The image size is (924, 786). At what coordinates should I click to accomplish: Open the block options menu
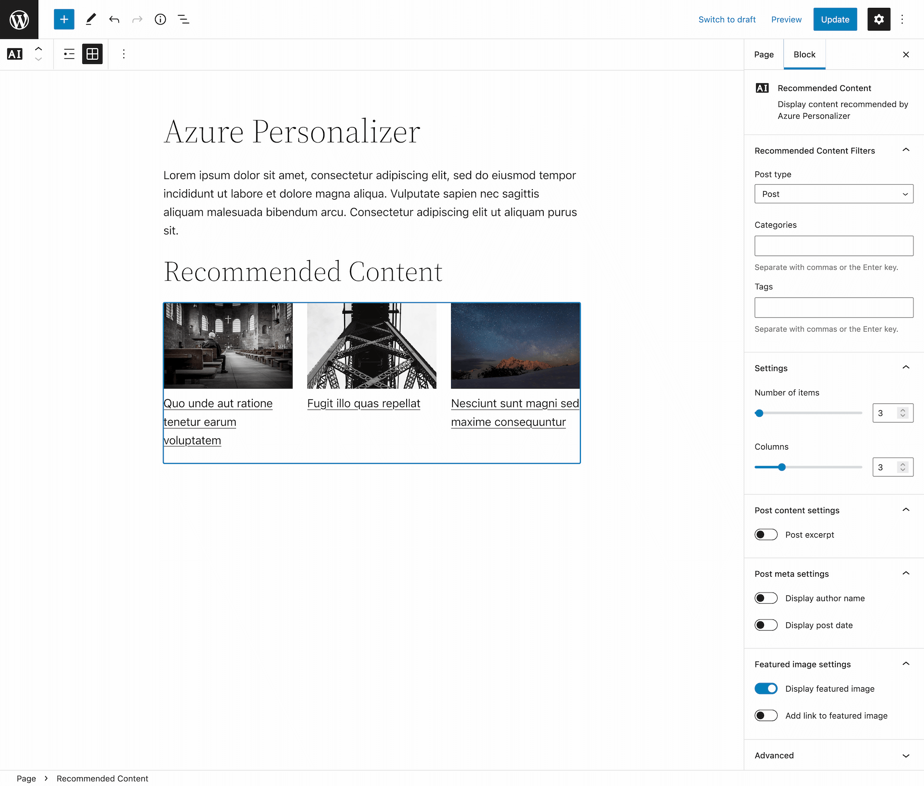(x=124, y=54)
